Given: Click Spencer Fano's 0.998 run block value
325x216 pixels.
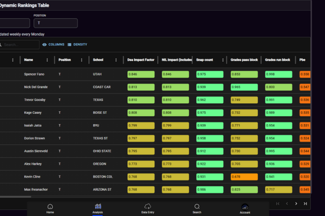Looking at the screenshot, I should 278,74.
